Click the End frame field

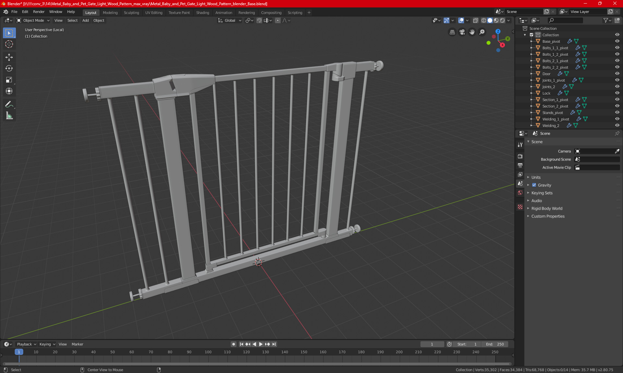point(495,344)
